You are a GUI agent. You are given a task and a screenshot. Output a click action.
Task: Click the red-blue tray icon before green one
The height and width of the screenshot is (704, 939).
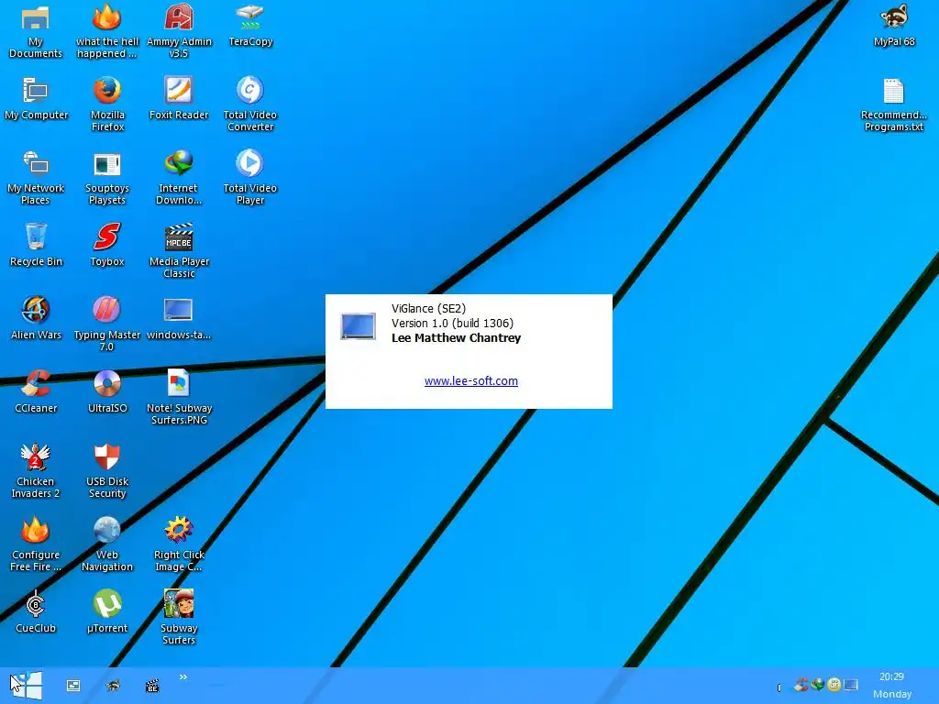(801, 684)
